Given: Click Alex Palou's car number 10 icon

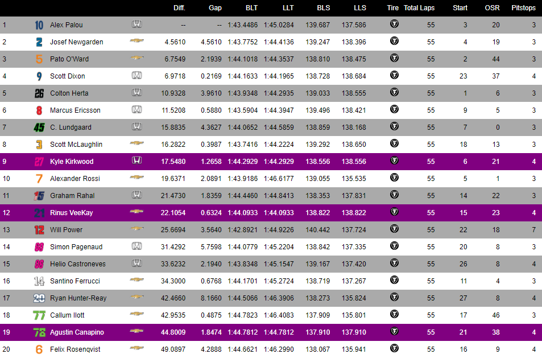Looking at the screenshot, I should click(x=39, y=25).
